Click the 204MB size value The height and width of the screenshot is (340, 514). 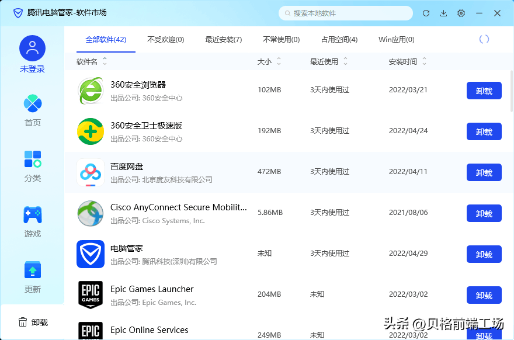[x=269, y=294]
